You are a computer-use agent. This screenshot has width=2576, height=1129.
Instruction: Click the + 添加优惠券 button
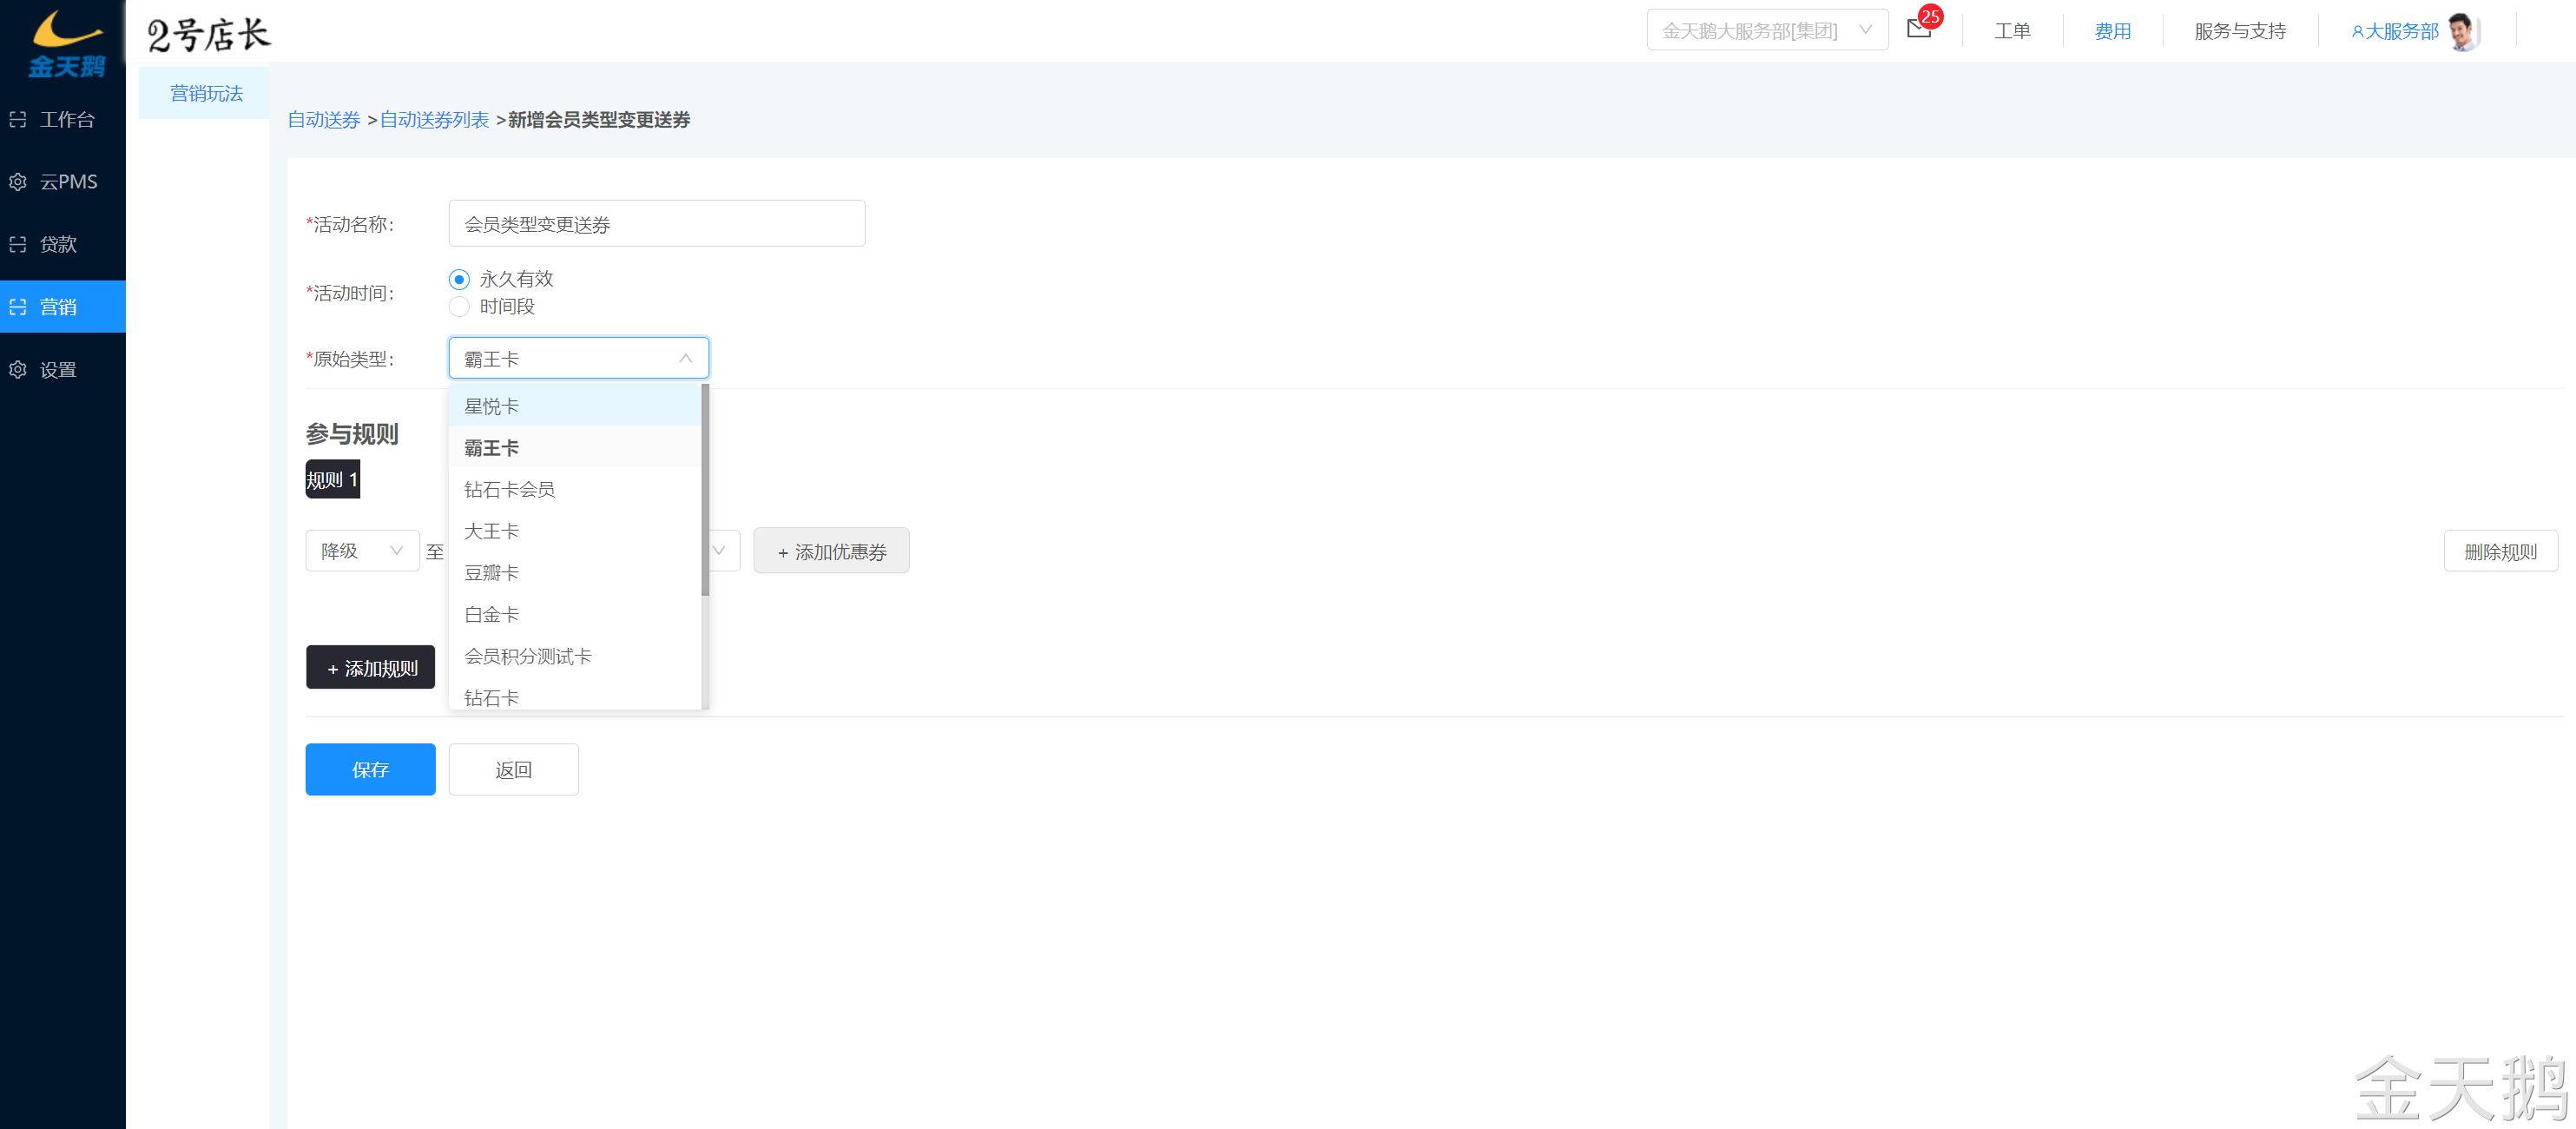[831, 551]
